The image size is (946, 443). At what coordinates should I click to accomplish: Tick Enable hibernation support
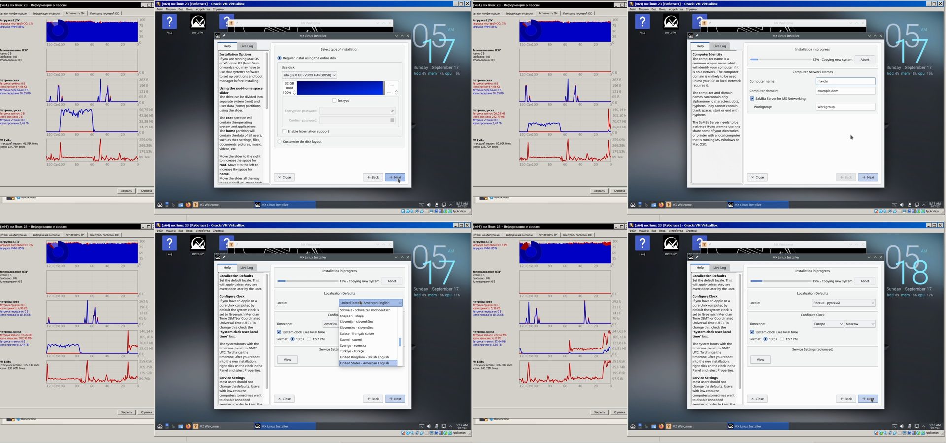(284, 131)
